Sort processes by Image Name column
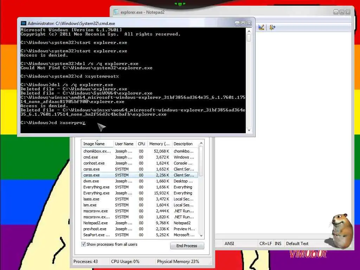Image resolution: width=360 pixels, height=270 pixels. click(97, 144)
